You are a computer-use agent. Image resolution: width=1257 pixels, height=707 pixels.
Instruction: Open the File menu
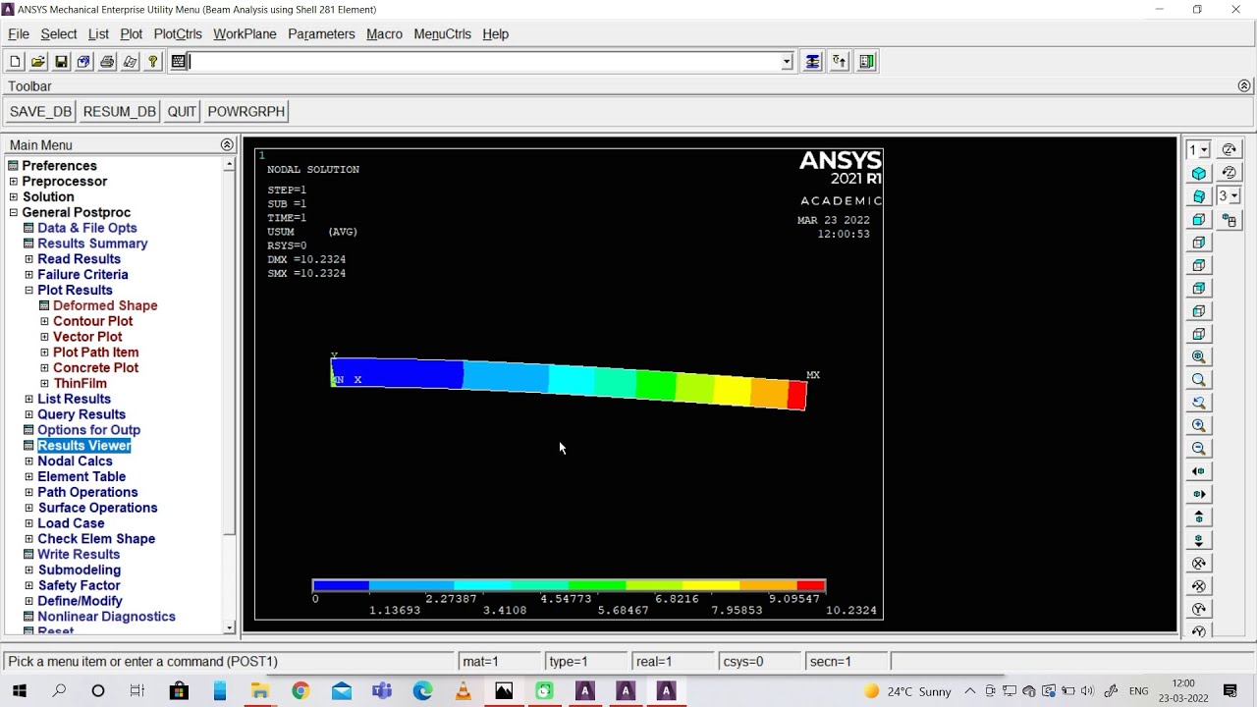[19, 33]
